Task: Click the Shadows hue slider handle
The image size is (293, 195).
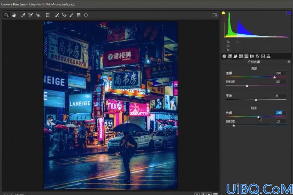Action: pos(259,117)
